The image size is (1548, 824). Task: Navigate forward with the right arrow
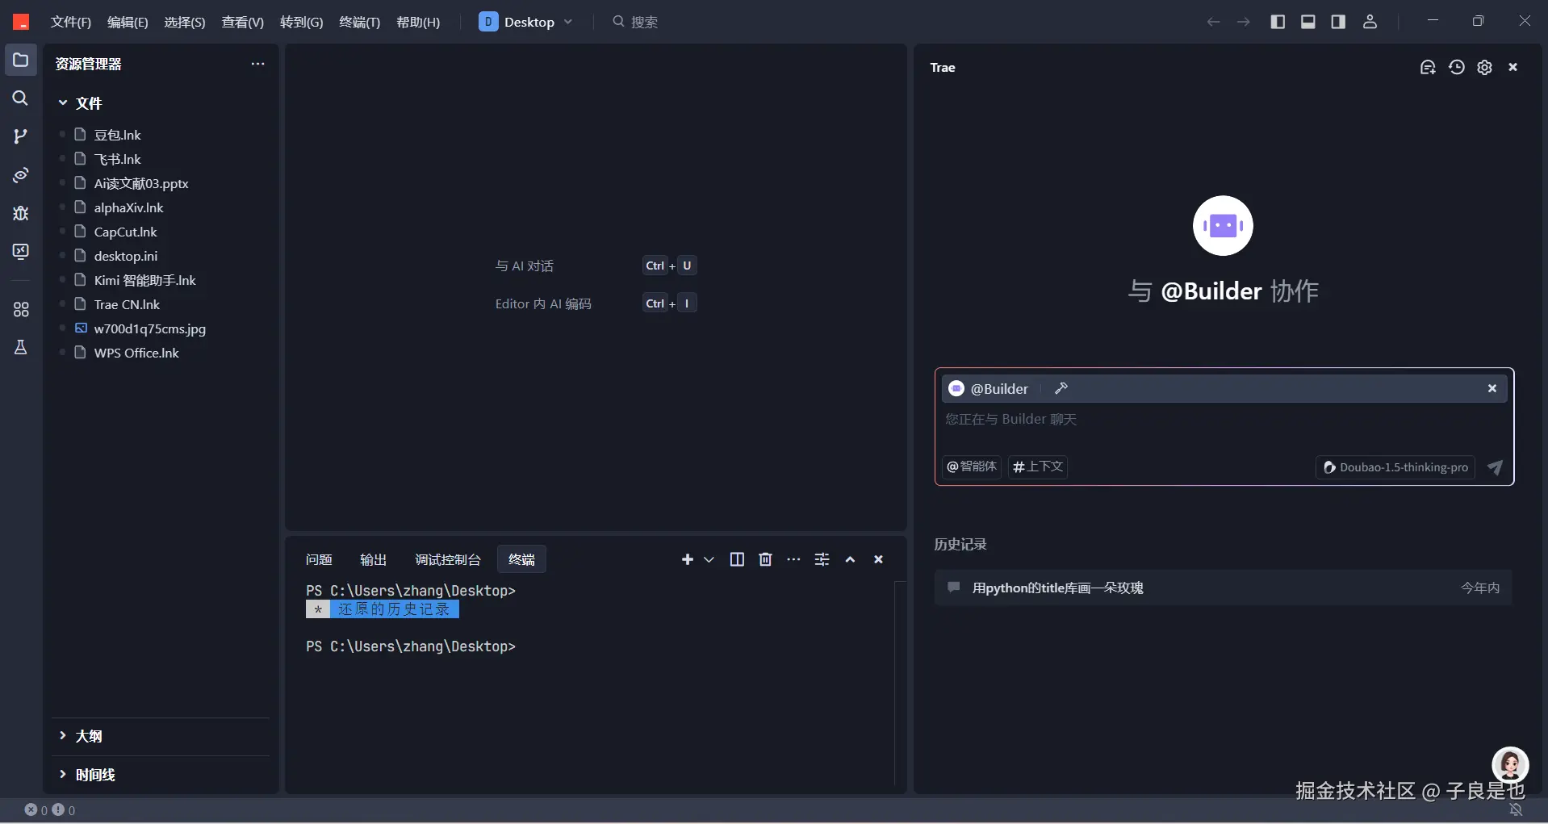pos(1244,22)
